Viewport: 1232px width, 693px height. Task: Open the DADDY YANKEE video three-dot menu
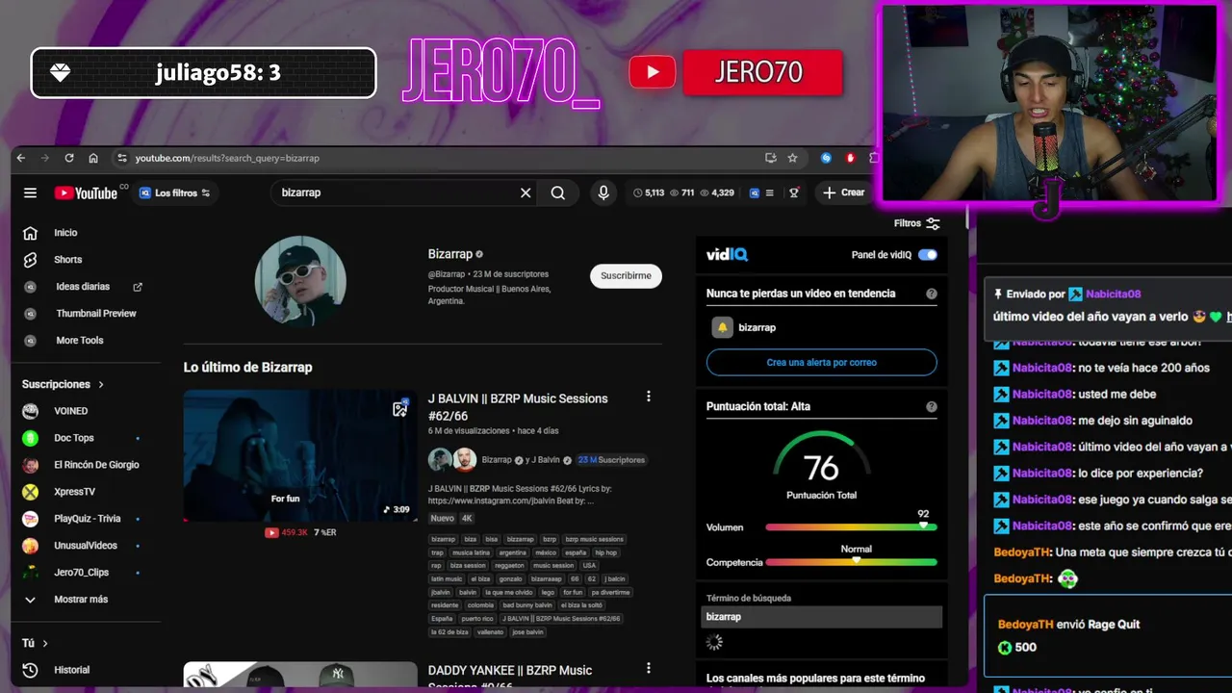click(x=648, y=668)
